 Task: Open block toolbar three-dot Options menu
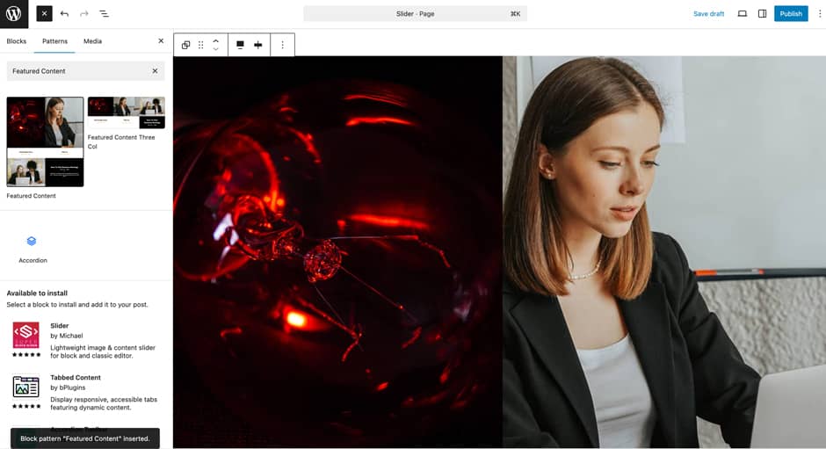coord(282,45)
